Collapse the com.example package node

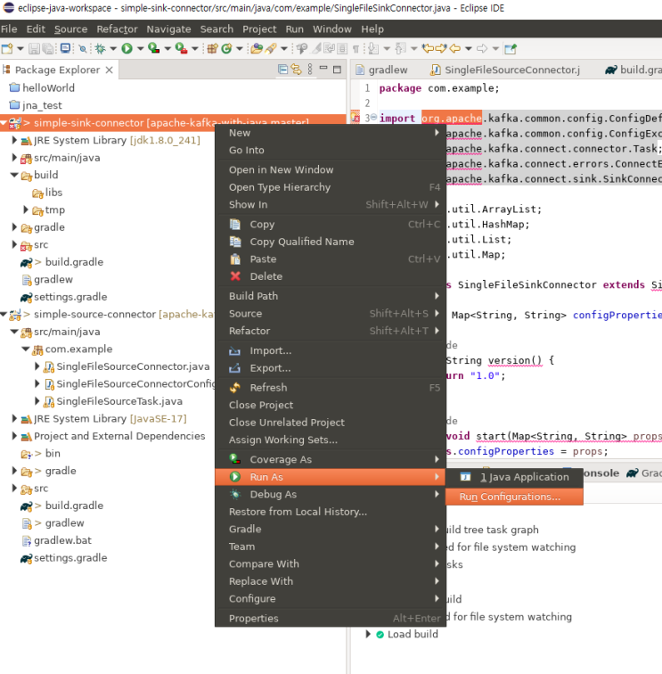point(26,349)
